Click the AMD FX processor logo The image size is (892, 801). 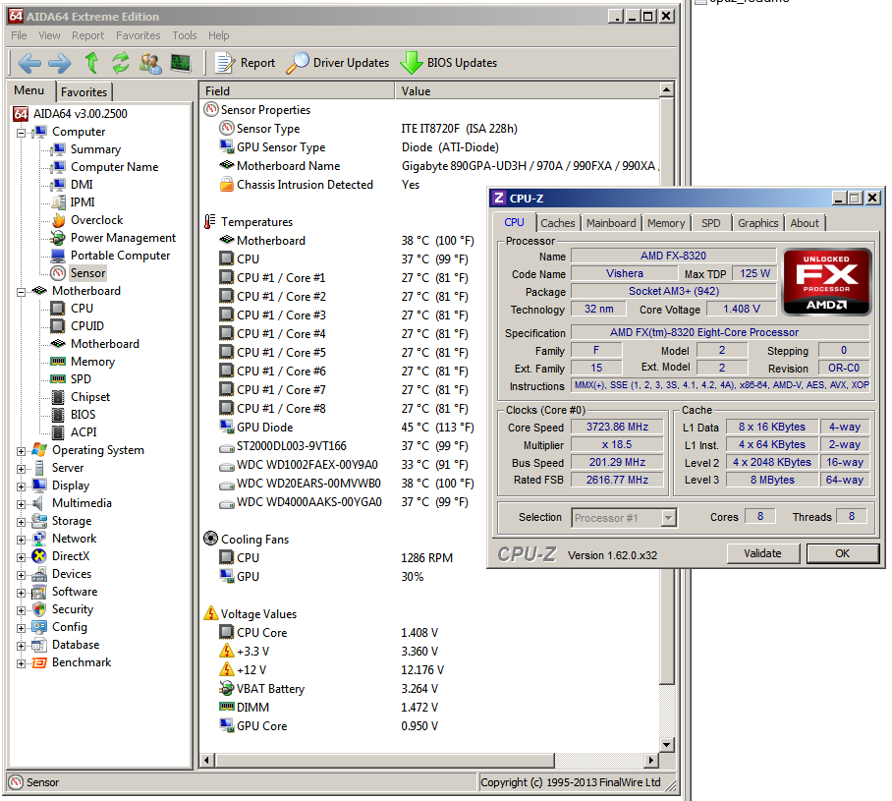pos(826,282)
